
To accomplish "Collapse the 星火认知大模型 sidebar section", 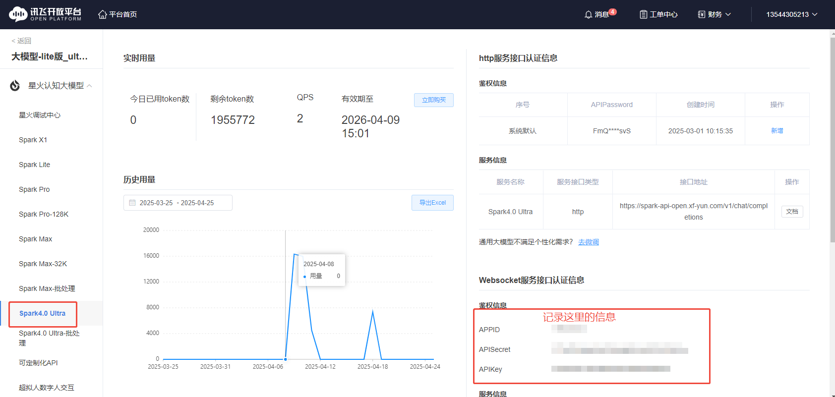I will (89, 86).
